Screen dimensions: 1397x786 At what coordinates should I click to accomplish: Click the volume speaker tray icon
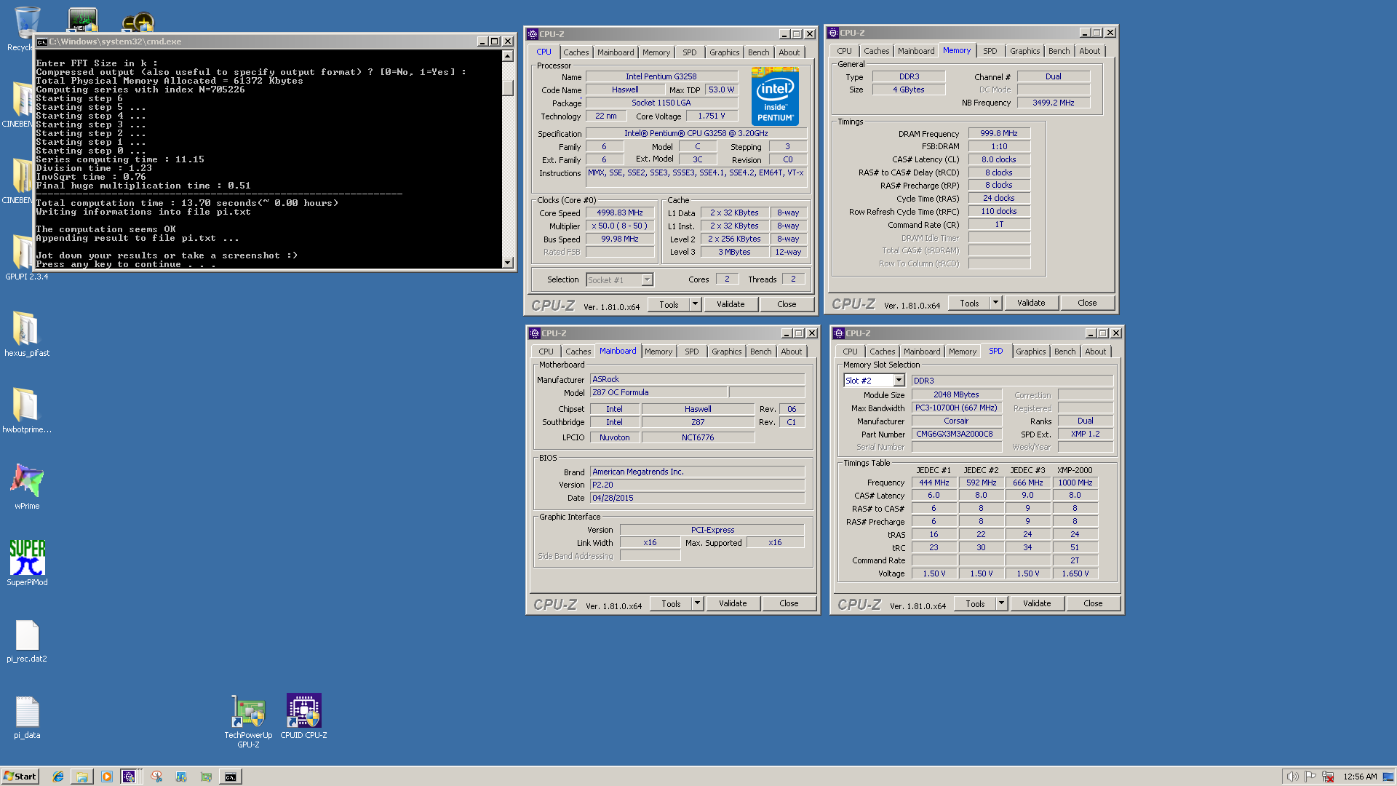tap(1292, 777)
